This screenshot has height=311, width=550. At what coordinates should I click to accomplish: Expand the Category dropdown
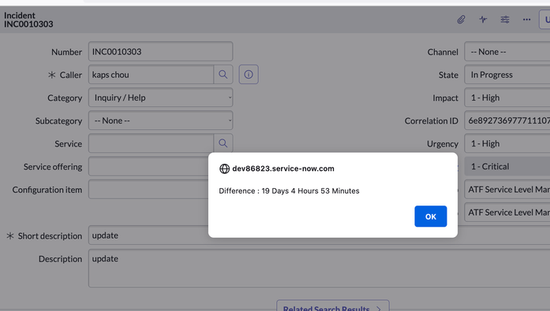pyautogui.click(x=161, y=98)
